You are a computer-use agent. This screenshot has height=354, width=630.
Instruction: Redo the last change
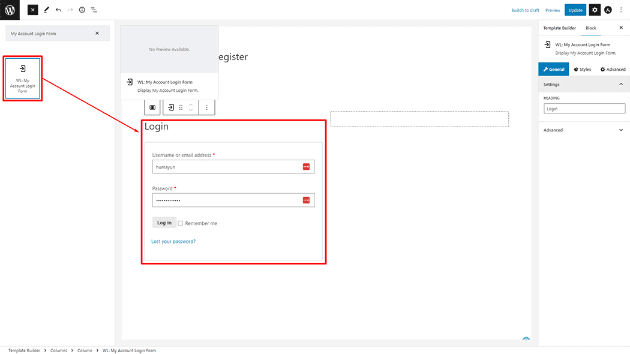tap(70, 10)
